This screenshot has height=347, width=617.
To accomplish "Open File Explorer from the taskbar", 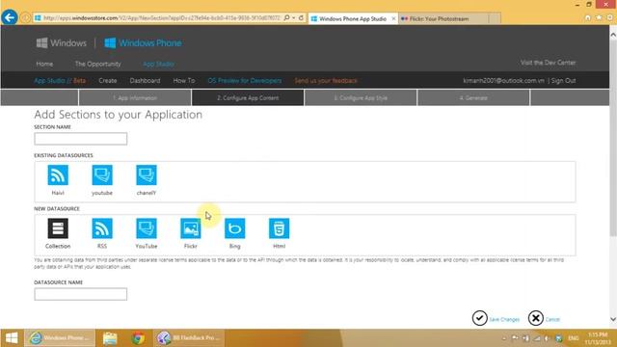I will click(110, 338).
